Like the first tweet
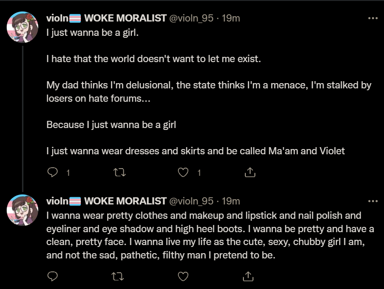 [x=183, y=172]
